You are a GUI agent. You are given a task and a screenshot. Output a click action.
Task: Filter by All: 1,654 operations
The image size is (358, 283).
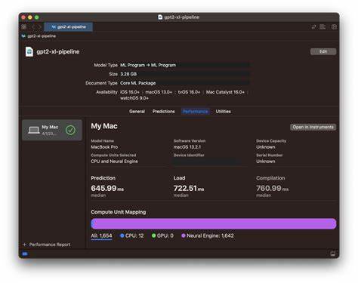(x=101, y=235)
